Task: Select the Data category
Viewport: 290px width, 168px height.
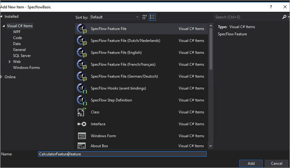Action: (x=17, y=44)
